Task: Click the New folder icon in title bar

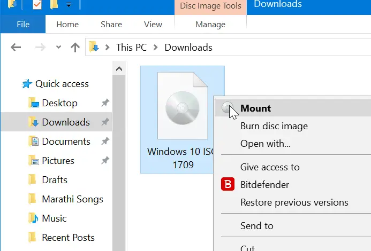Action: [54, 5]
